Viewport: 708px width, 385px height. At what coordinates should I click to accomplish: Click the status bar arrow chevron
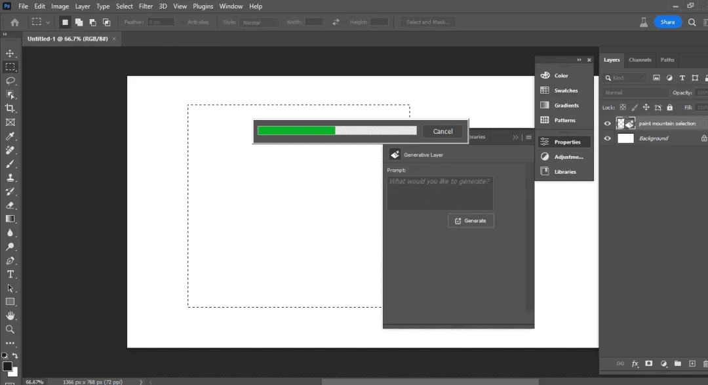141,382
